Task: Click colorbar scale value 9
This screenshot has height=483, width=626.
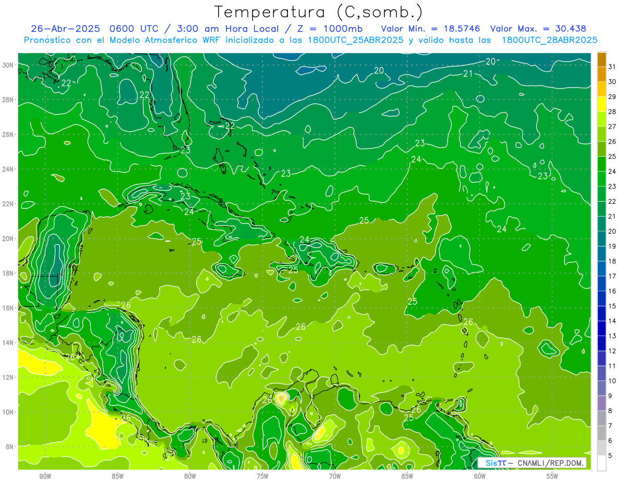Action: 610,396
